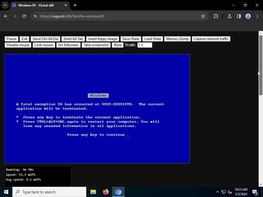The width and height of the screenshot is (263, 197).
Task: Open the Extensions puzzle icon
Action: 216,16
